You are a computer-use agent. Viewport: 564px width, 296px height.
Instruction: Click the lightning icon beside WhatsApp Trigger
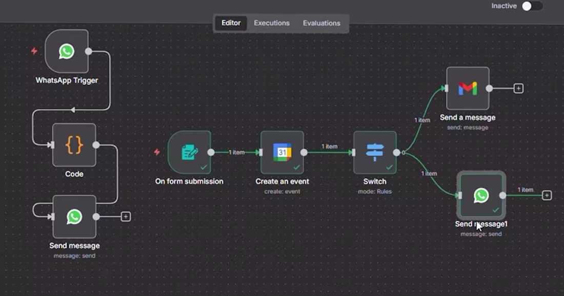[x=34, y=51]
